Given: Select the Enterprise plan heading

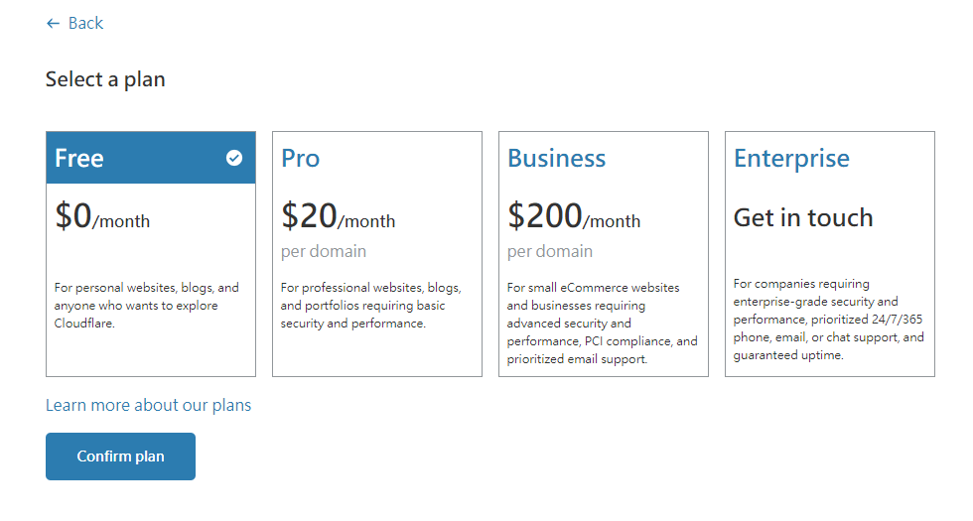Looking at the screenshot, I should (791, 158).
